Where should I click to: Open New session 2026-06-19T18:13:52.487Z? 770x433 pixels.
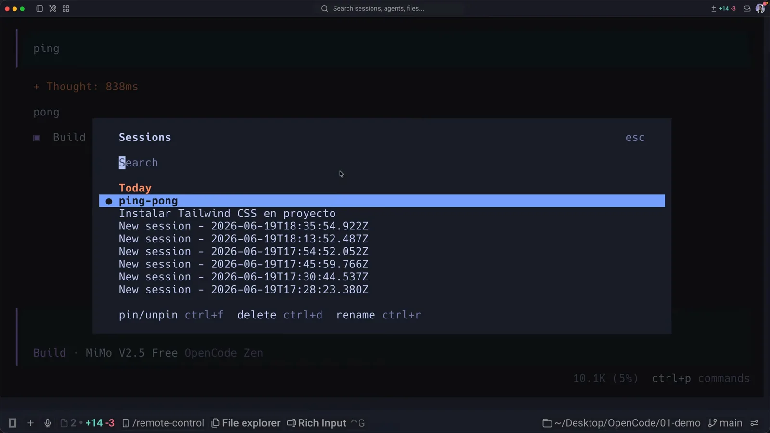[x=382, y=239]
